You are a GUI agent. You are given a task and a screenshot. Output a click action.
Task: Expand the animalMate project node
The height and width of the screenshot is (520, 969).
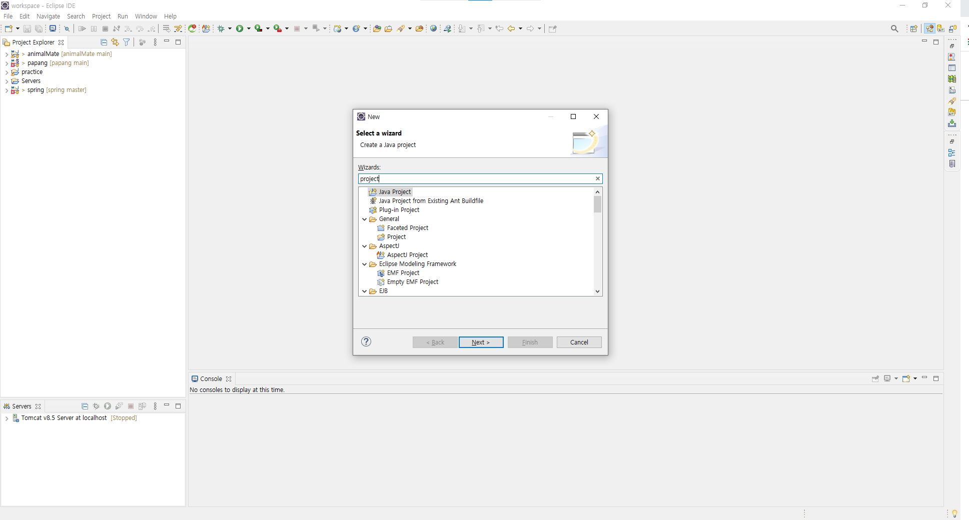(x=7, y=54)
